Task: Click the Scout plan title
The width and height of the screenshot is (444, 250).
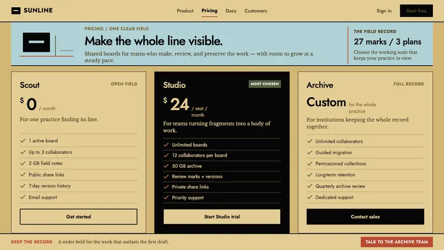Action: point(30,85)
